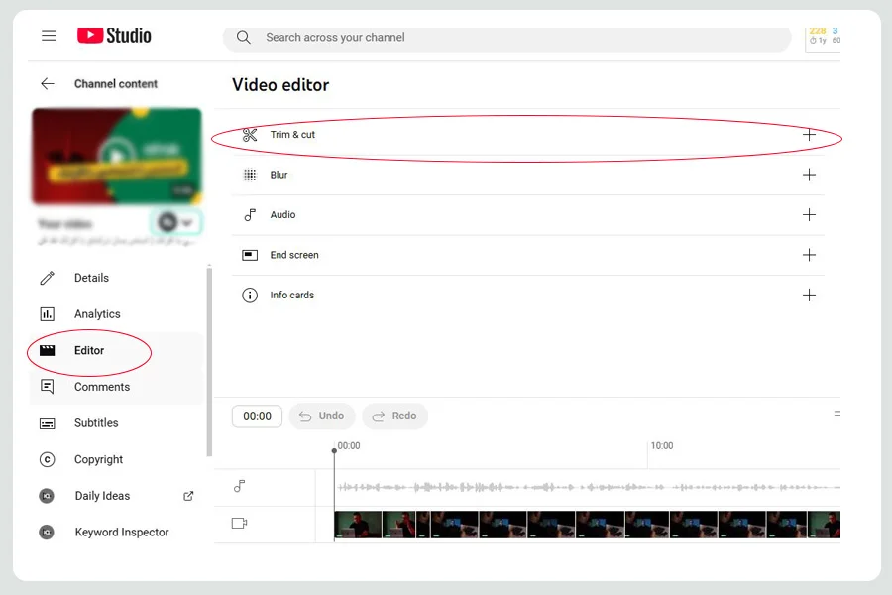The height and width of the screenshot is (595, 892).
Task: Expand the Blur row plus button
Action: click(x=809, y=175)
